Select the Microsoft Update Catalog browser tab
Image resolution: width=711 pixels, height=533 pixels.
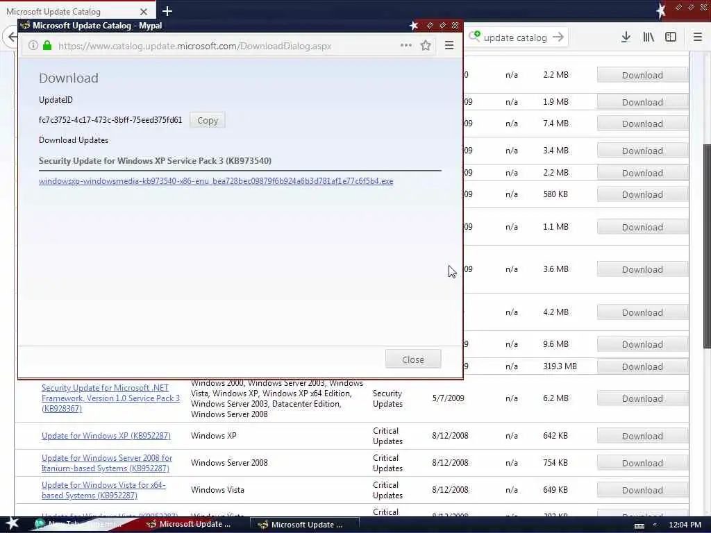click(77, 11)
